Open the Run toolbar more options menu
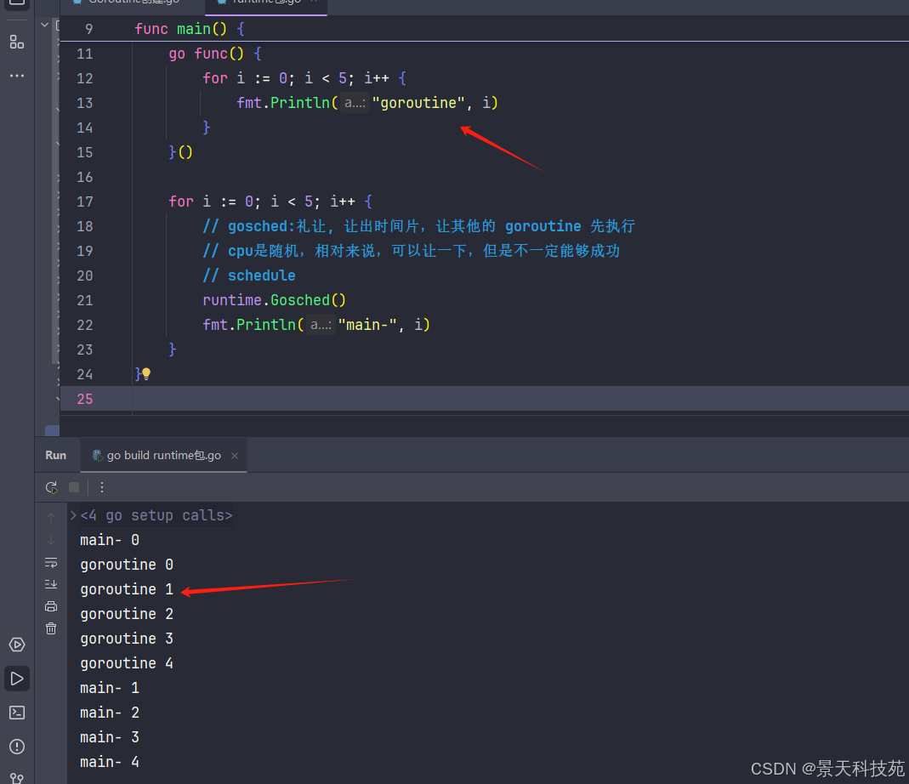The height and width of the screenshot is (784, 909). [102, 487]
